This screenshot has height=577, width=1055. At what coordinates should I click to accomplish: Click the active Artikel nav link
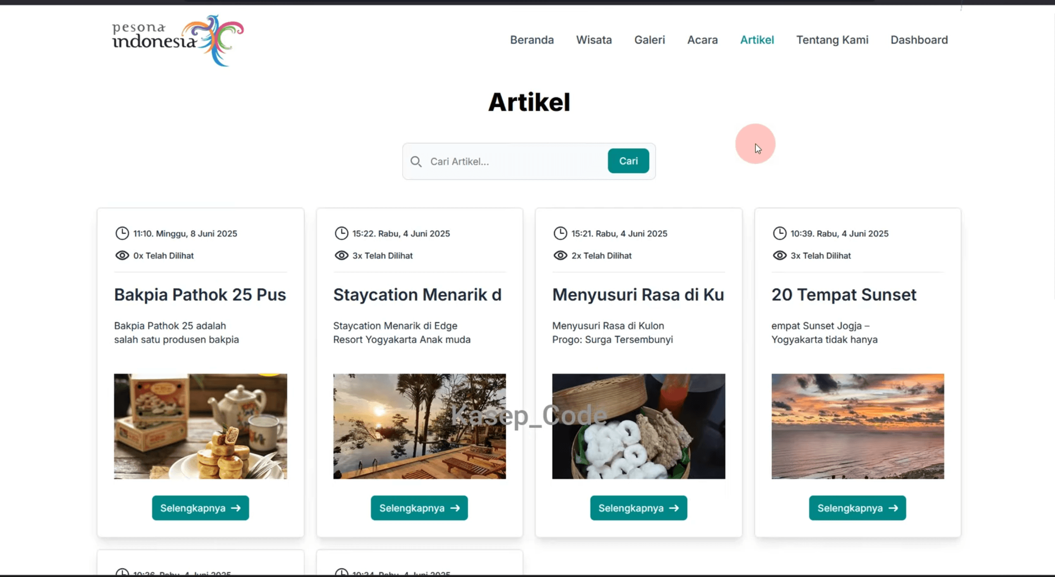point(757,40)
